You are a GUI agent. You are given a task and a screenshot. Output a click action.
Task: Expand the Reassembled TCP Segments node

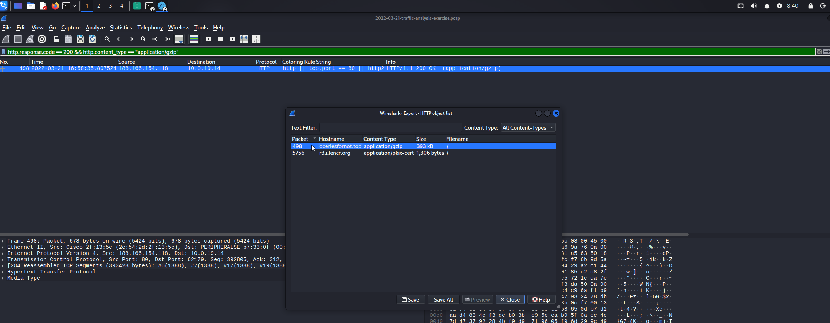(x=3, y=266)
